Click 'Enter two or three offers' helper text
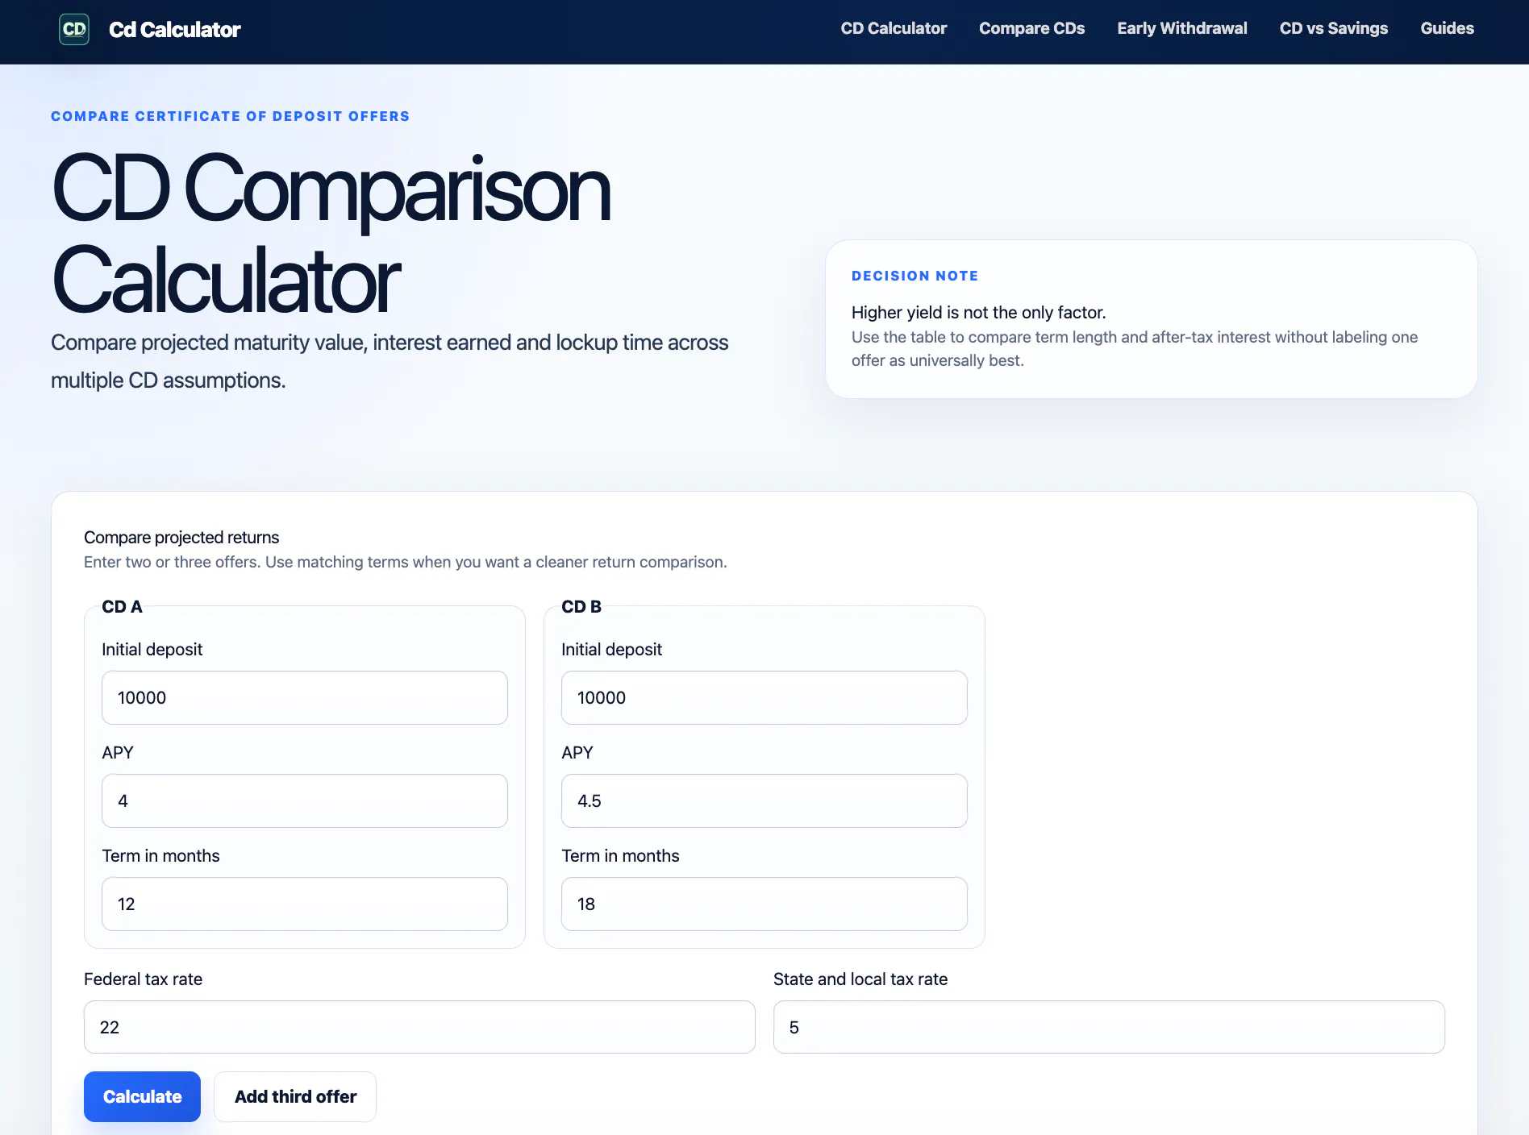1529x1135 pixels. click(x=406, y=562)
